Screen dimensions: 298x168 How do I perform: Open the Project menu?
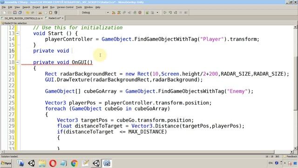click(36, 7)
